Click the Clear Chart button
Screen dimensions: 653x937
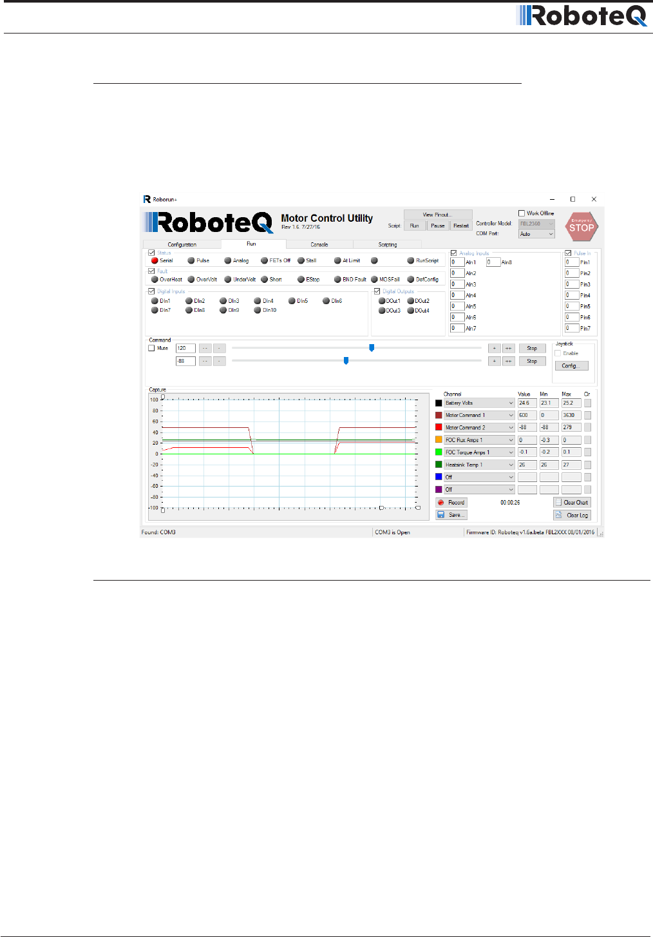(x=572, y=502)
